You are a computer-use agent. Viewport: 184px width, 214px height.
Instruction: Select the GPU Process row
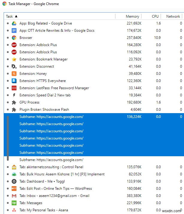tap(94, 102)
